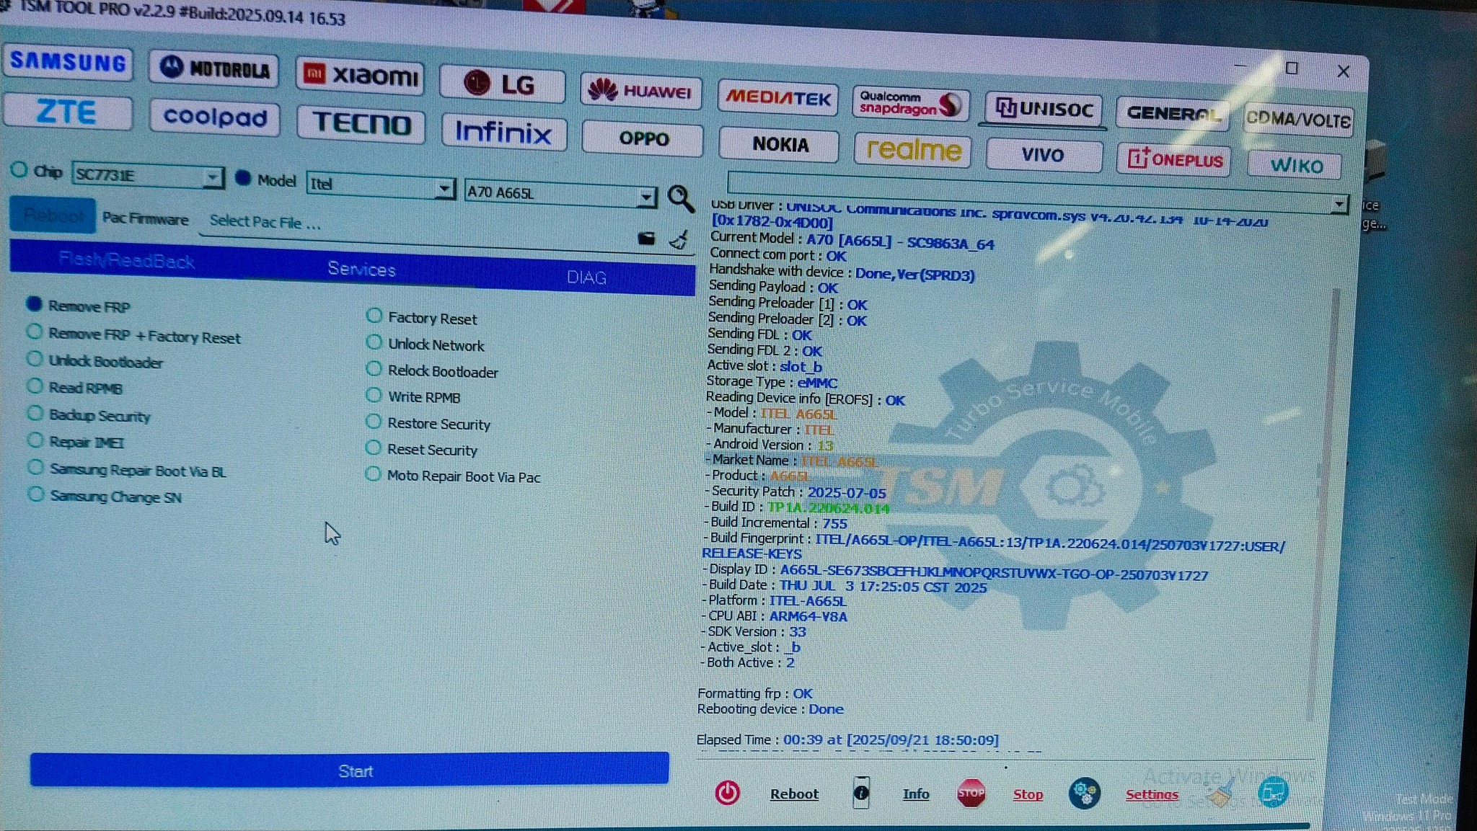
Task: Click the greyed Reboot button near Pac Firmware
Action: click(53, 215)
